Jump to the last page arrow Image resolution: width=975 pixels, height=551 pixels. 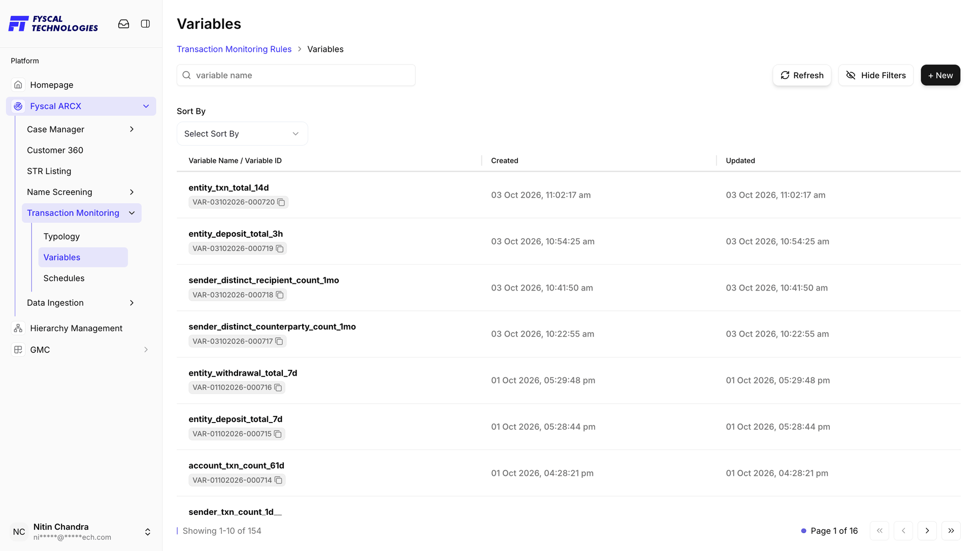(x=951, y=531)
